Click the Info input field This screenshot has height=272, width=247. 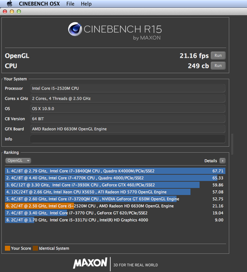(128, 139)
